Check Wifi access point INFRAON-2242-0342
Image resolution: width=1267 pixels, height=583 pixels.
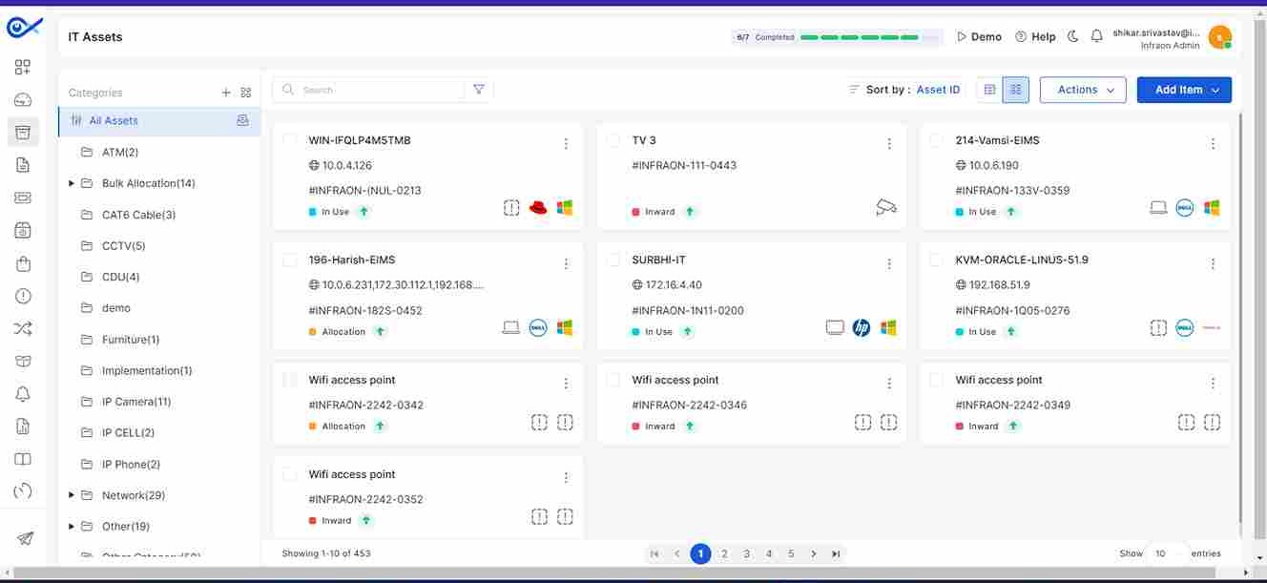click(290, 380)
